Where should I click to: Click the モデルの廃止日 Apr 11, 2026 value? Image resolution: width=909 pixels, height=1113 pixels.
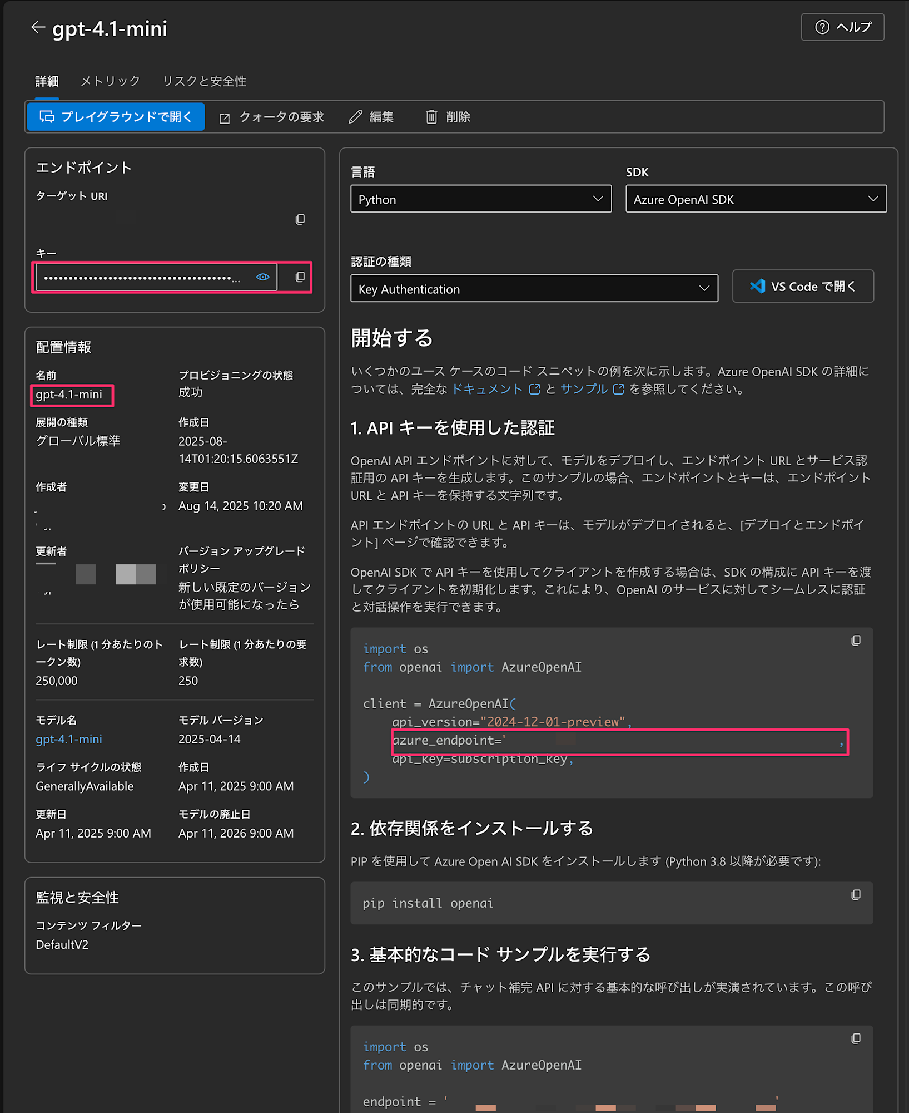pyautogui.click(x=236, y=833)
